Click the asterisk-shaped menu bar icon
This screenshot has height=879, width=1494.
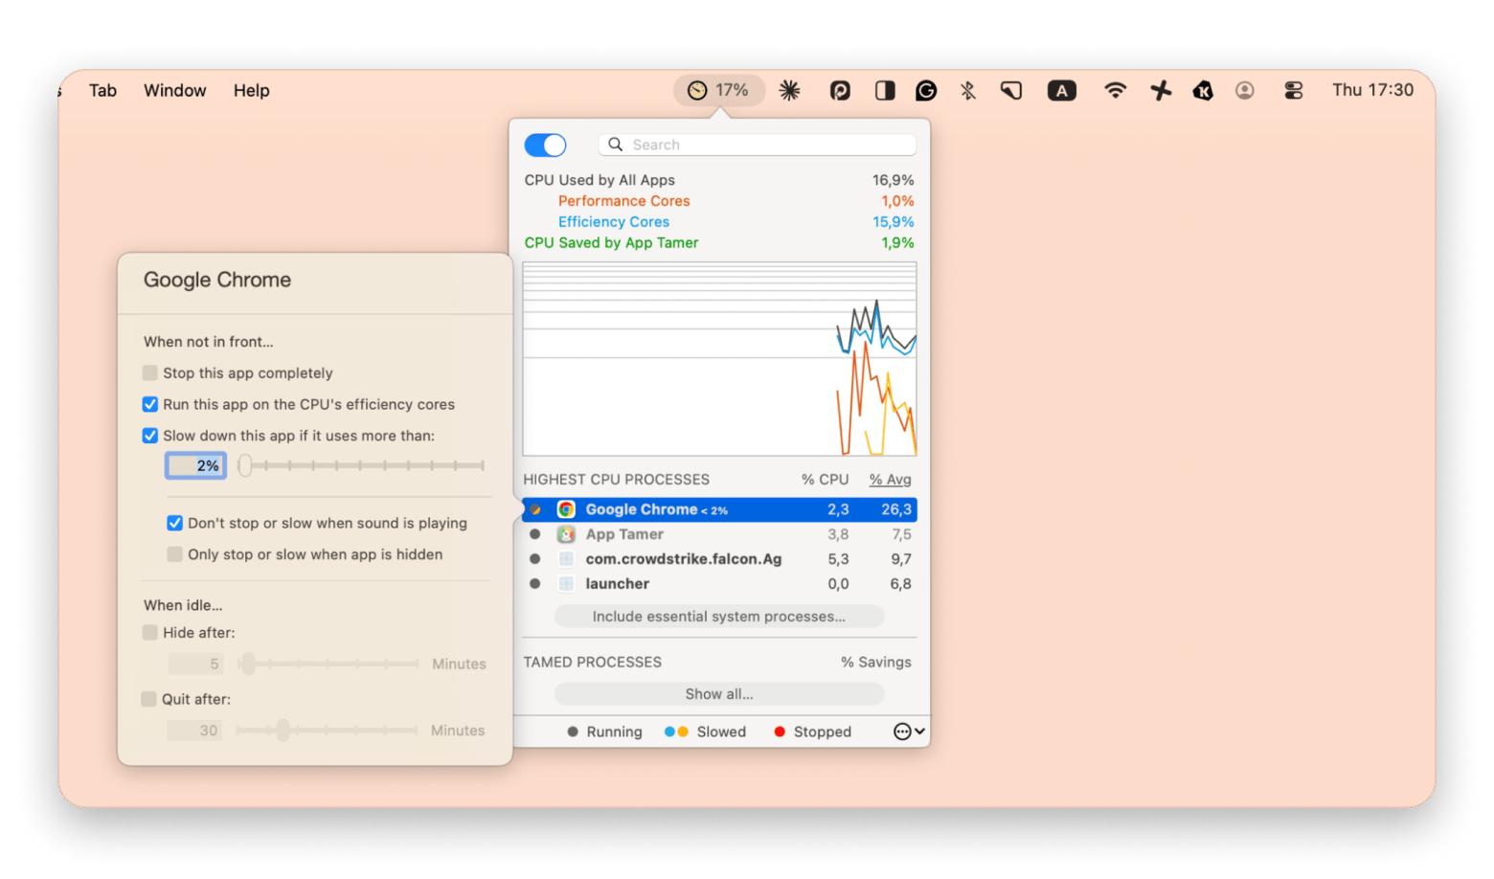coord(790,90)
